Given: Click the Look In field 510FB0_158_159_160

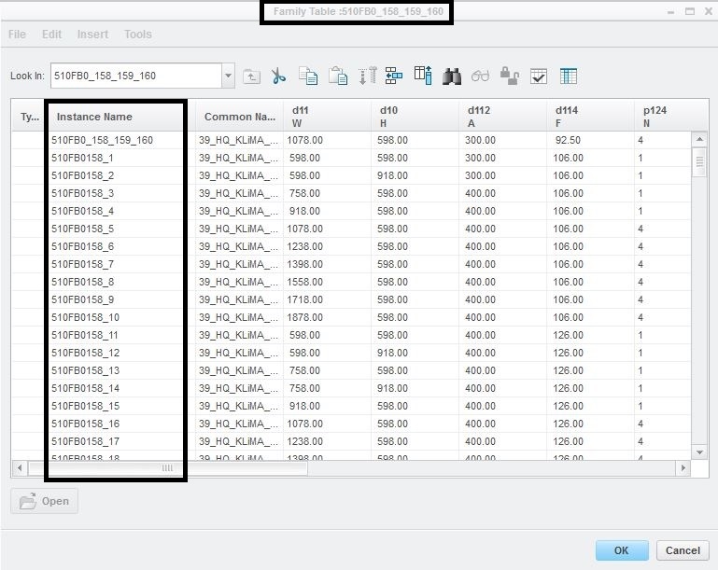Looking at the screenshot, I should click(136, 76).
